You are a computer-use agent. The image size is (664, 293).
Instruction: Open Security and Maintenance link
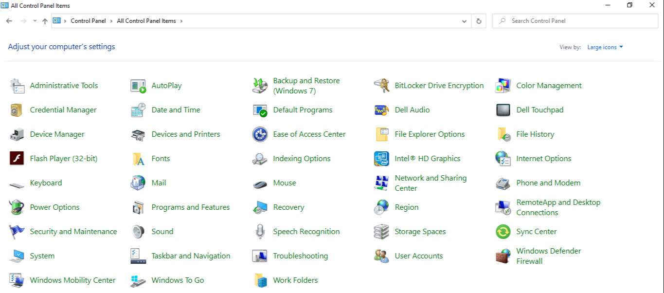[73, 232]
